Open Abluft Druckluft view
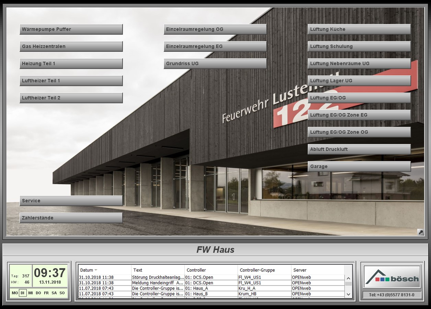 tap(359, 149)
